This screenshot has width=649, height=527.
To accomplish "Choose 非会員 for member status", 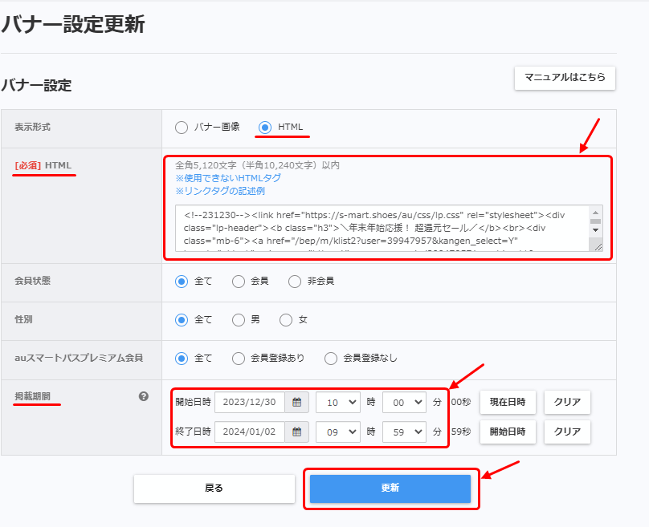I will [293, 282].
